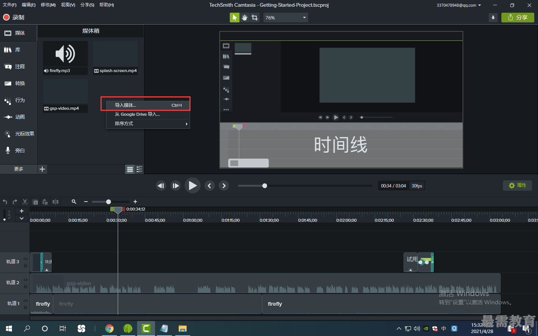
Task: Click the split clip icon
Action: point(55,202)
